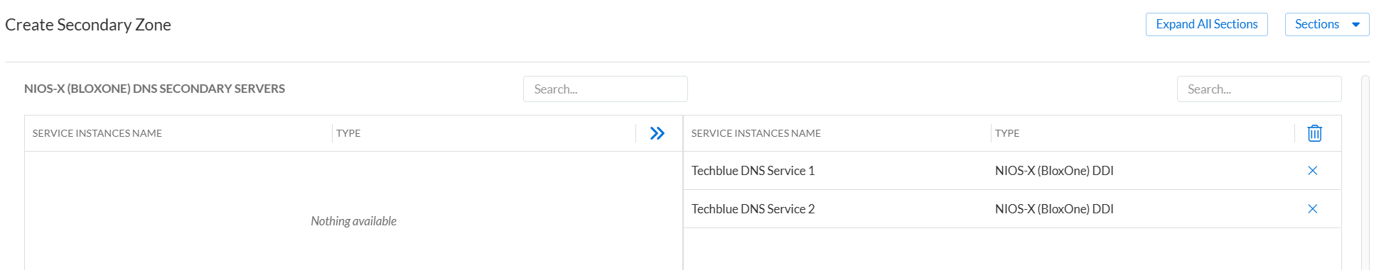The image size is (1391, 270).
Task: Click NIOS-X (BLOXONE) DNS SECONDARY SERVERS heading
Action: [x=154, y=89]
